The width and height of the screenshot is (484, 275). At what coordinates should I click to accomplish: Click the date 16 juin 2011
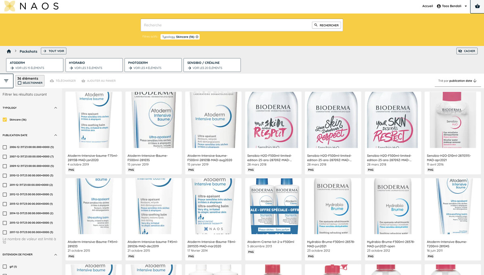(436, 250)
